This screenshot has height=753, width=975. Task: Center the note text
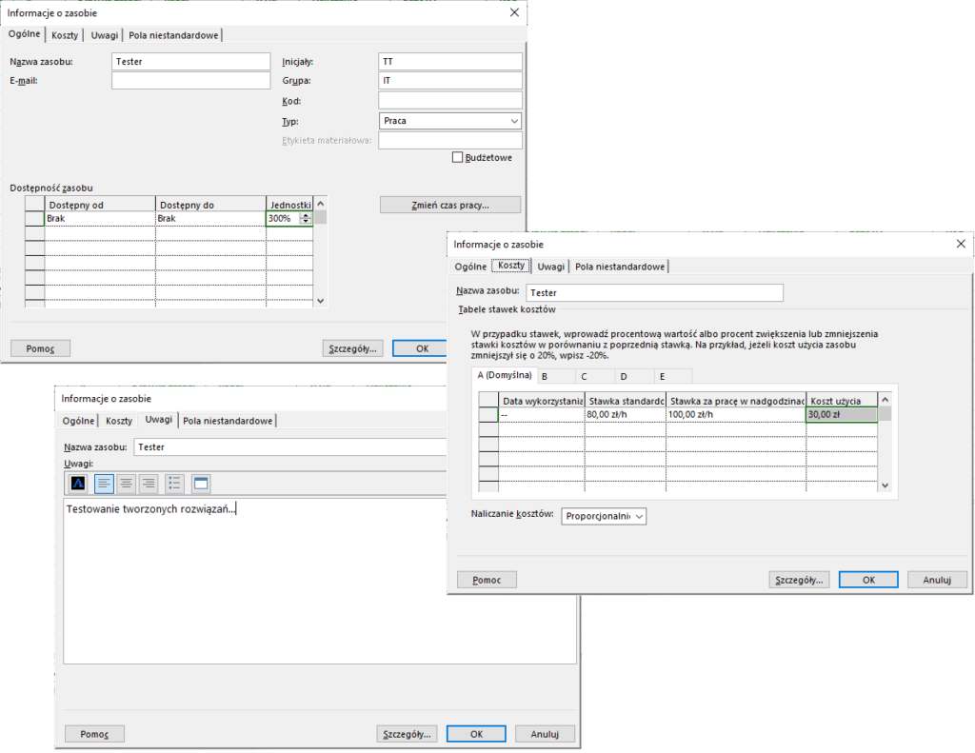(126, 484)
